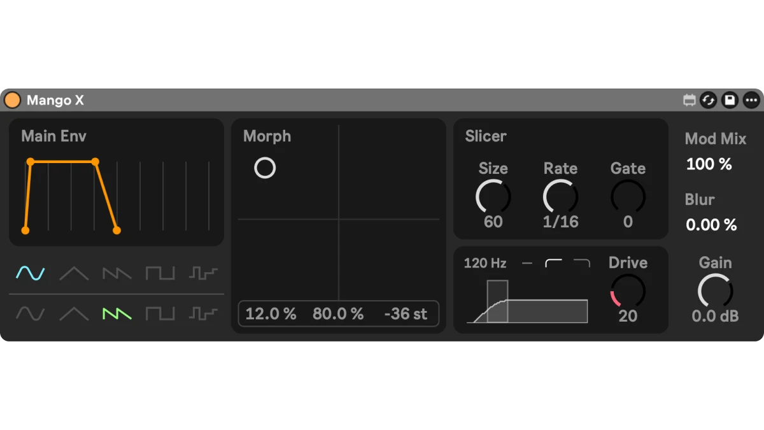Select the sine waveform in bottom row

click(x=30, y=313)
